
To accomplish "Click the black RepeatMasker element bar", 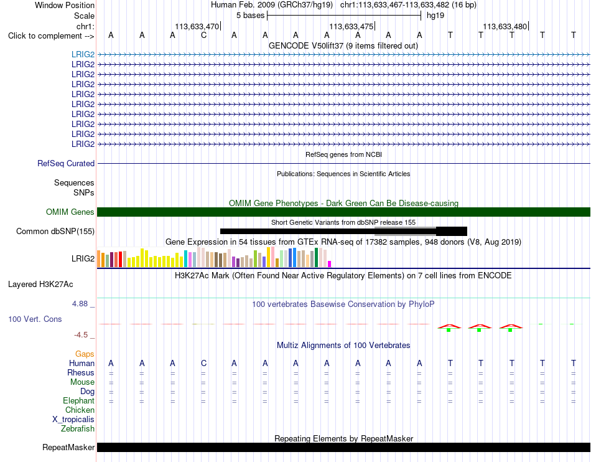I will 343,447.
